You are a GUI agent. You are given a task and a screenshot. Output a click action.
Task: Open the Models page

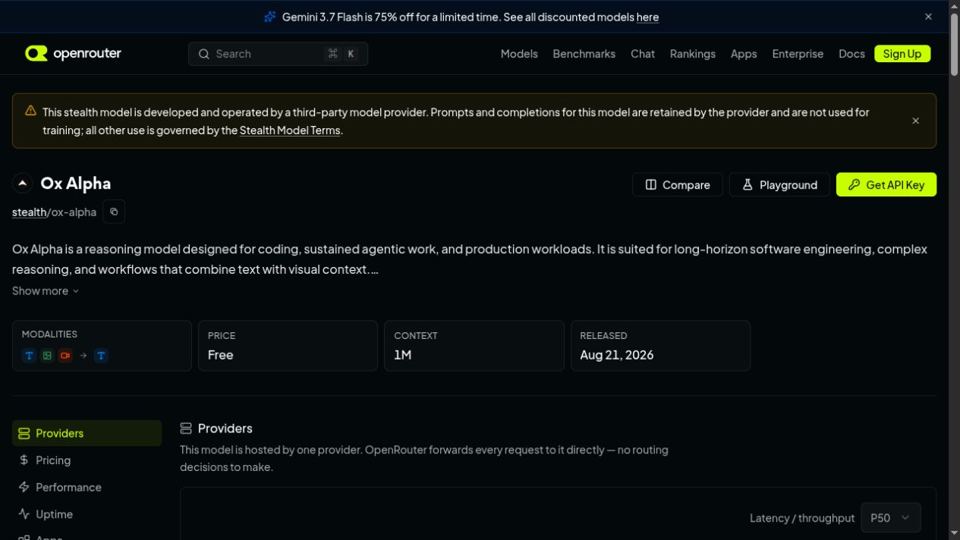519,54
